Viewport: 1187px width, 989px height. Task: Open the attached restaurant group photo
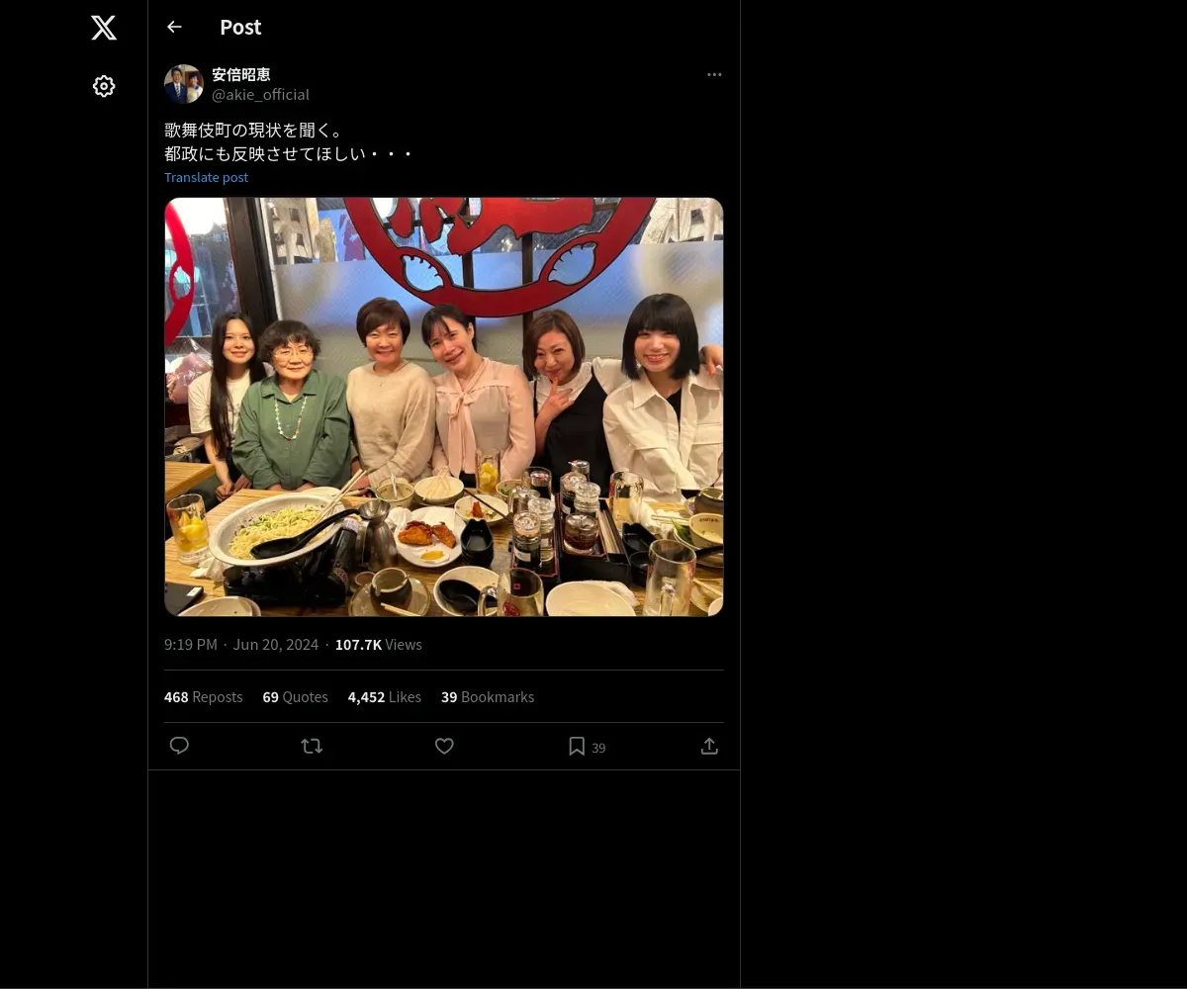[443, 406]
